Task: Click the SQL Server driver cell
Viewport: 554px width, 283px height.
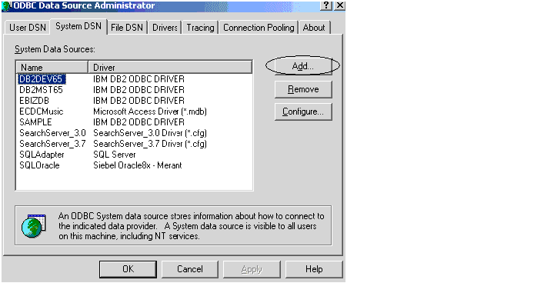Action: [115, 155]
